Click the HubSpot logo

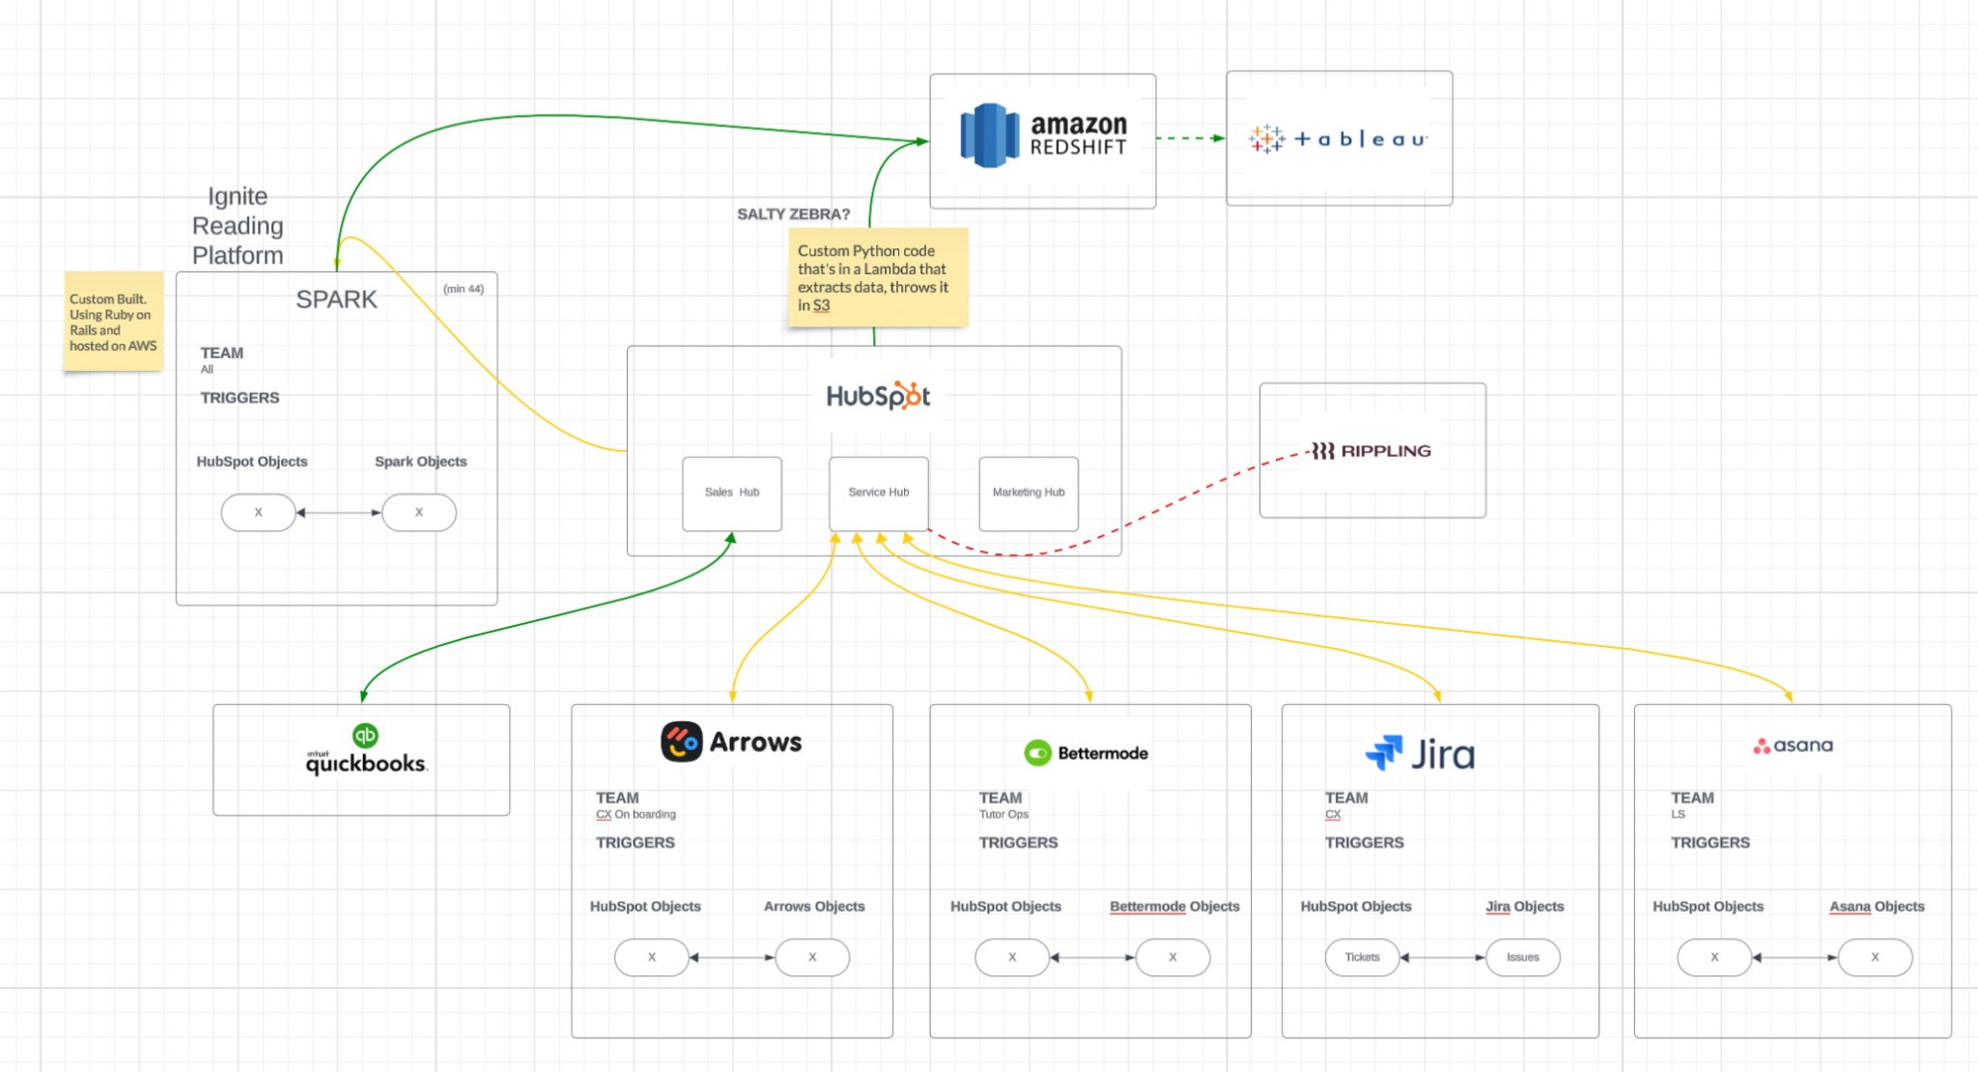click(x=878, y=396)
